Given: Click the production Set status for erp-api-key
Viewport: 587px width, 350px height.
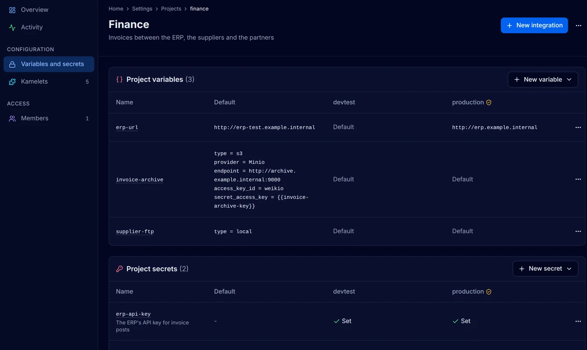Looking at the screenshot, I should click(462, 321).
